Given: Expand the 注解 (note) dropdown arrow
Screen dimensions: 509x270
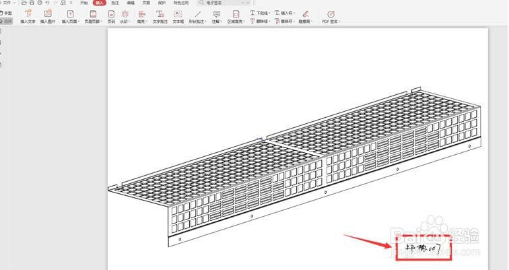Looking at the screenshot, I should (221, 22).
